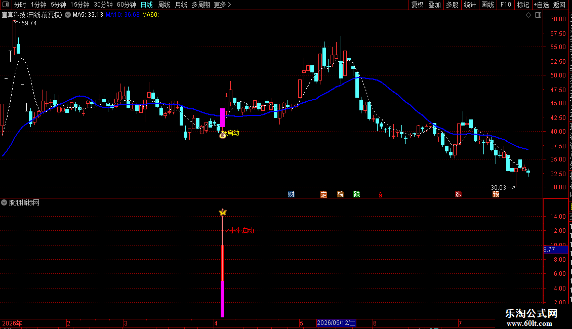The width and height of the screenshot is (572, 329).
Task: Click the MA5: 33.13 label
Action: pyautogui.click(x=88, y=15)
